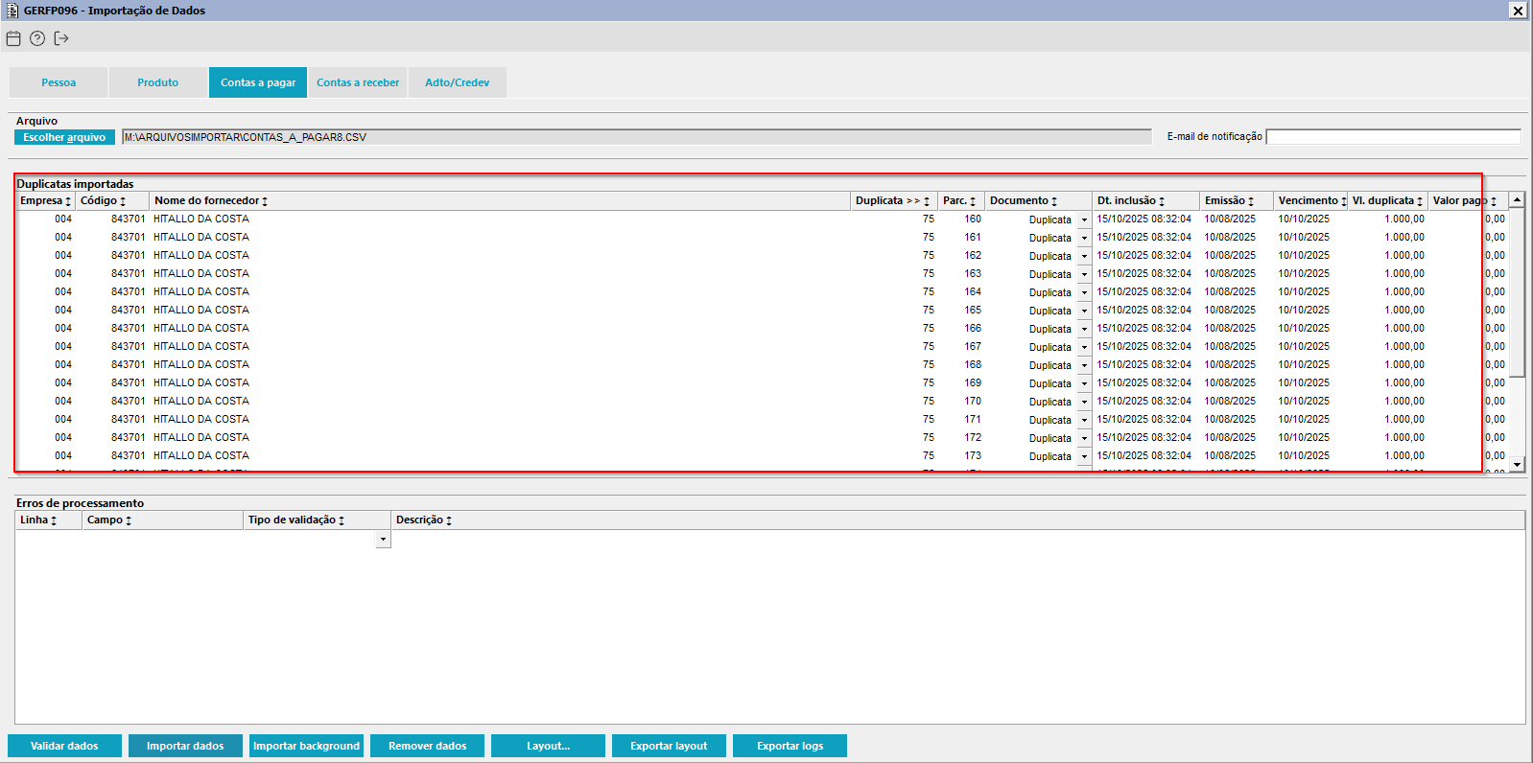Viewport: 1533px width, 763px height.
Task: Expand Documento dropdown in parcela 162 row
Action: click(1084, 256)
